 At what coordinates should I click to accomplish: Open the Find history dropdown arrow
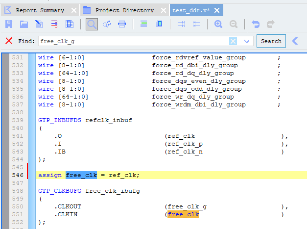tap(247, 41)
